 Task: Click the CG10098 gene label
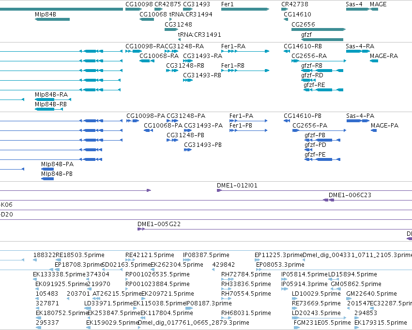(139, 4)
